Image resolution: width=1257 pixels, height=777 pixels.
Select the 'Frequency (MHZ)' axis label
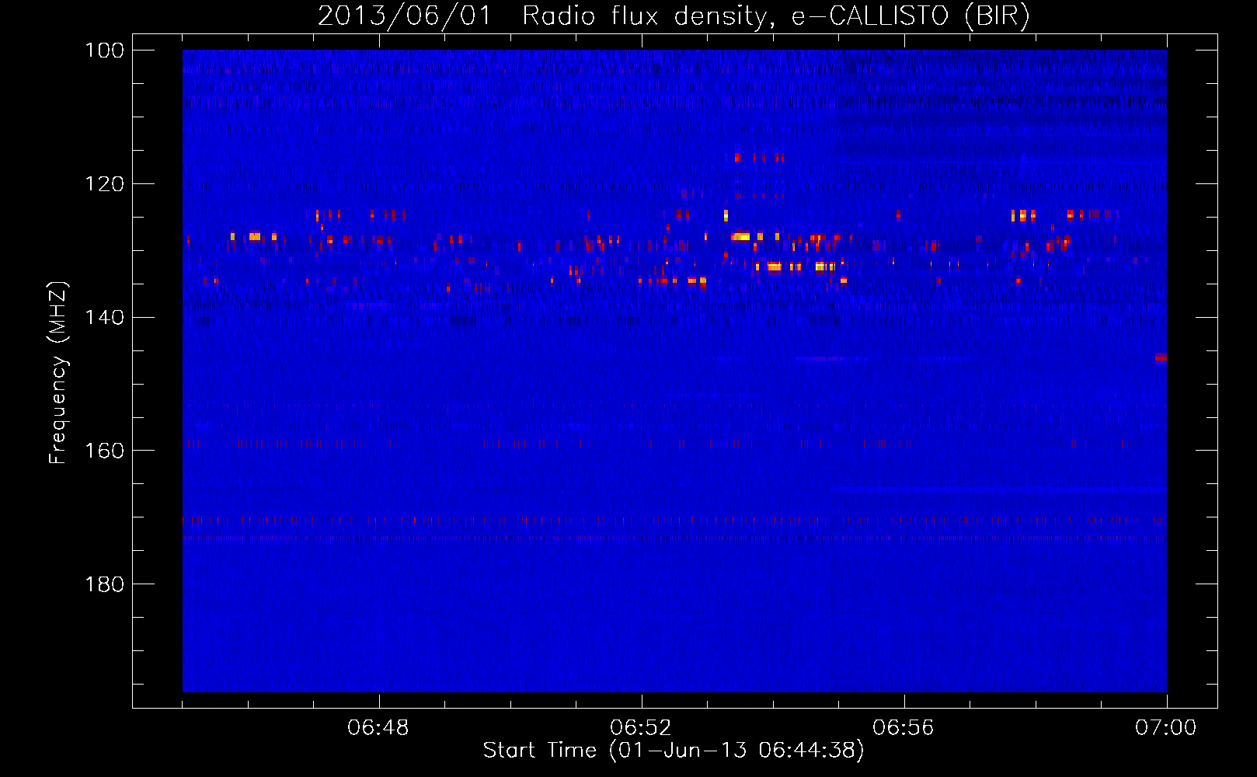pyautogui.click(x=58, y=373)
